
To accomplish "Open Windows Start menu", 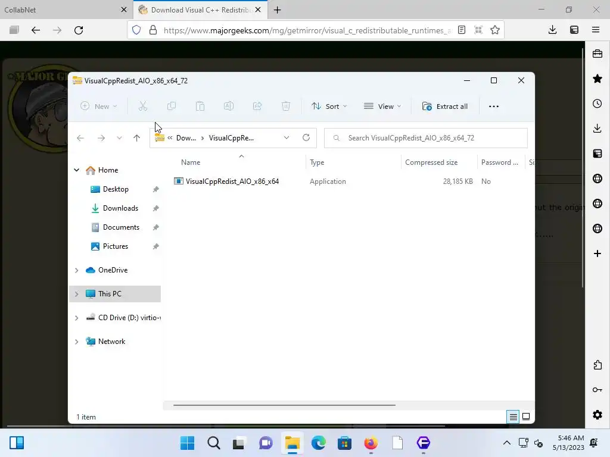I will click(x=187, y=443).
